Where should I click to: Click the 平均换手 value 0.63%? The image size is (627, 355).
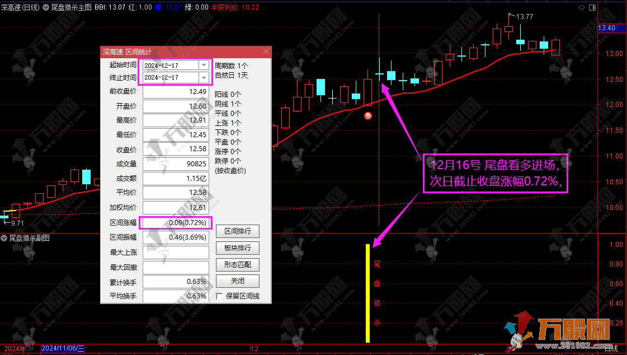(176, 296)
